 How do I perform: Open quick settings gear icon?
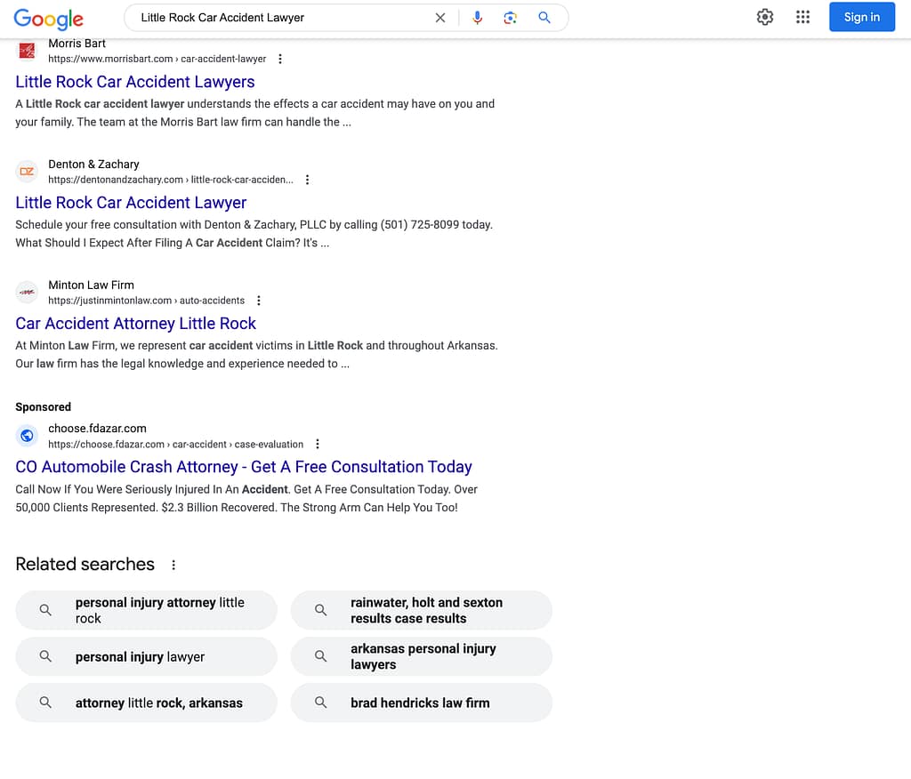tap(765, 17)
